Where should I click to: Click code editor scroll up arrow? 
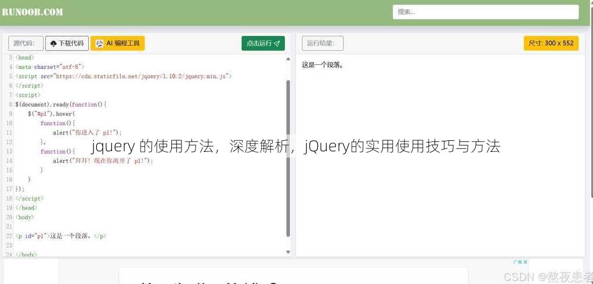(288, 59)
